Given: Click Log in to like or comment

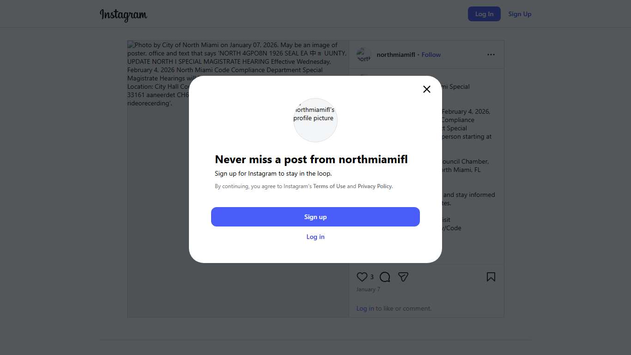Looking at the screenshot, I should 365,308.
